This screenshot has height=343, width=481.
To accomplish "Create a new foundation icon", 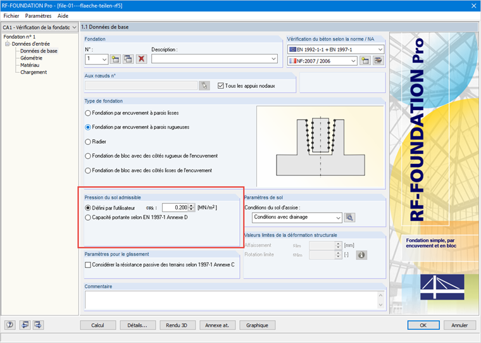I will [115, 59].
